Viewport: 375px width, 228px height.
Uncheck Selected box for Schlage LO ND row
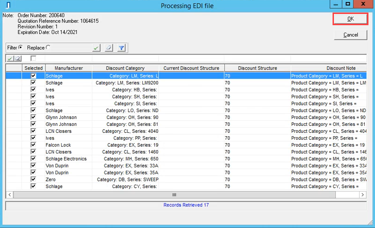tap(33, 111)
